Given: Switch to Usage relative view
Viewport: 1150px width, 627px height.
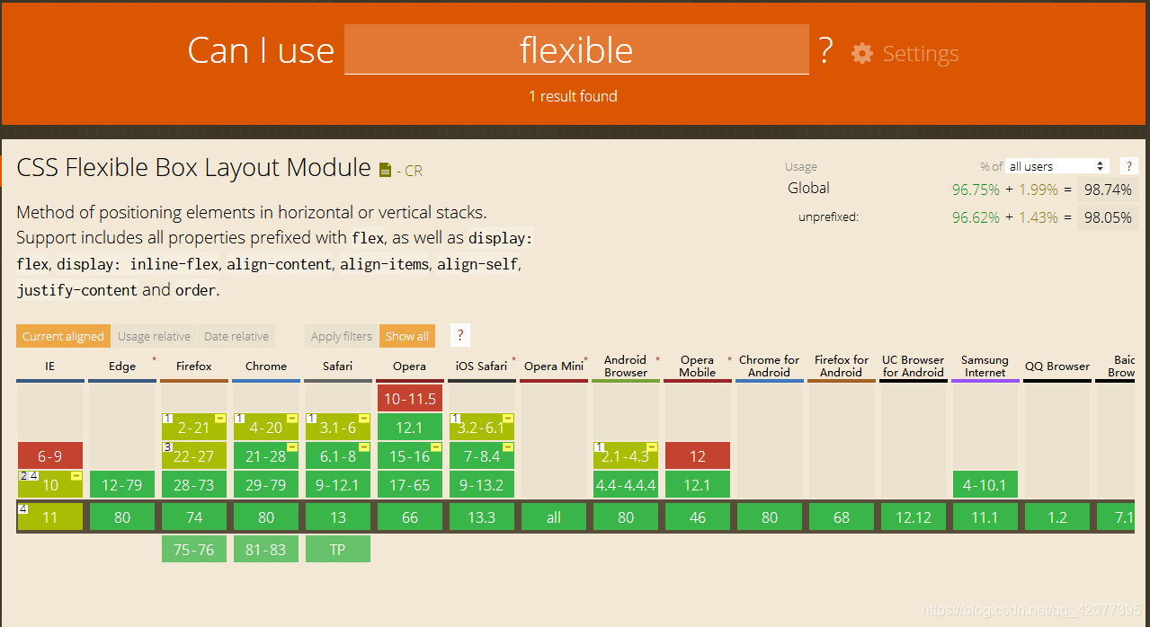Looking at the screenshot, I should click(154, 336).
